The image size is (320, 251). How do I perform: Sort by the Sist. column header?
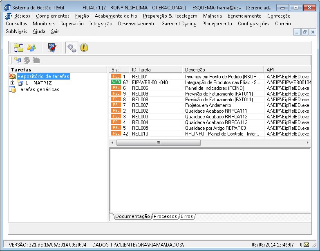coord(119,69)
